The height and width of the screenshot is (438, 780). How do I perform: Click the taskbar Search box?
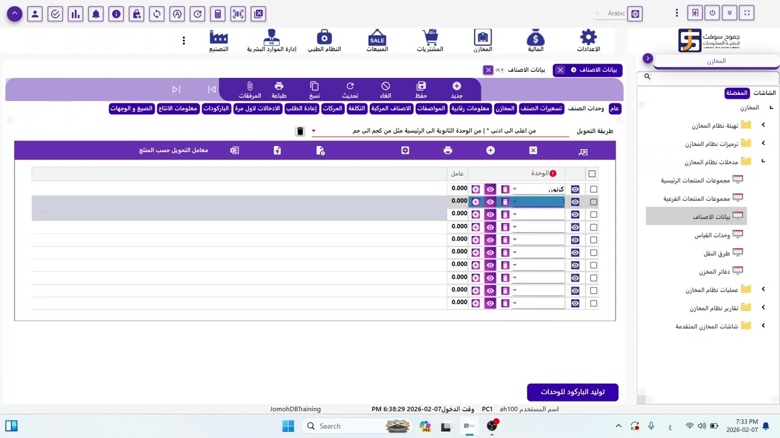[x=356, y=426]
